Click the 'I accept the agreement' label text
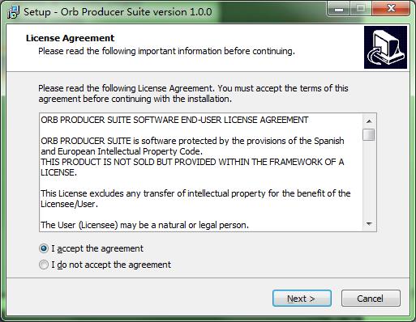The height and width of the screenshot is (322, 416). tap(97, 248)
